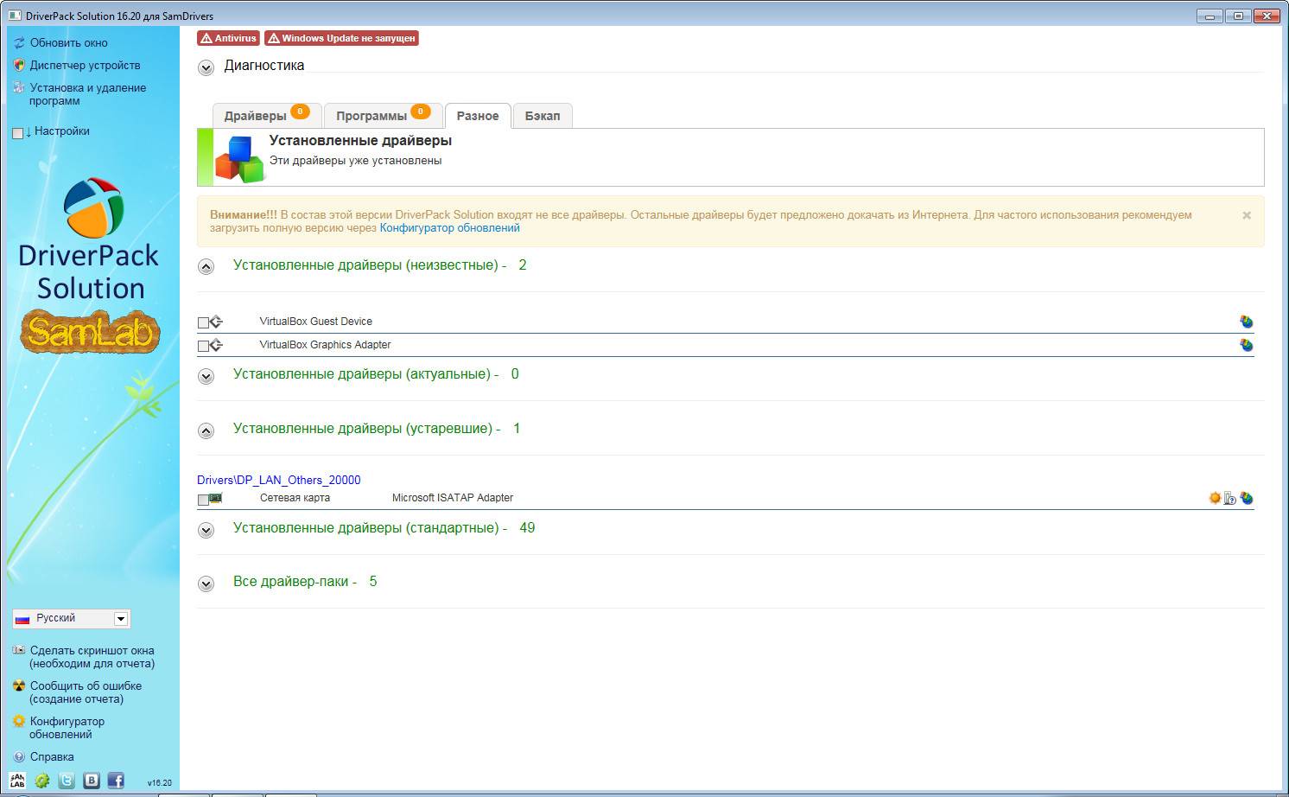Click the web search icon in ISATAP Adapter row
Viewport: 1289px width, 797px height.
pyautogui.click(x=1247, y=498)
